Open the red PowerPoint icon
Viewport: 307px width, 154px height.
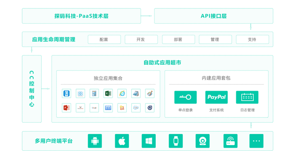67,107
